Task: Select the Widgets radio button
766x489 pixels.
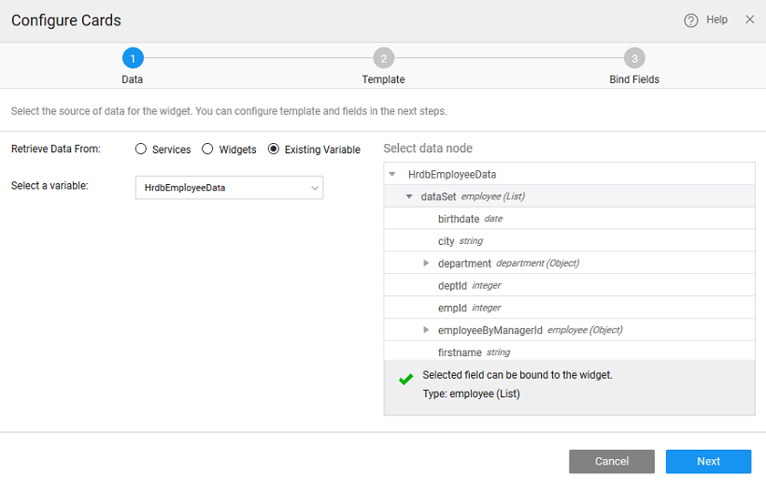Action: point(208,149)
